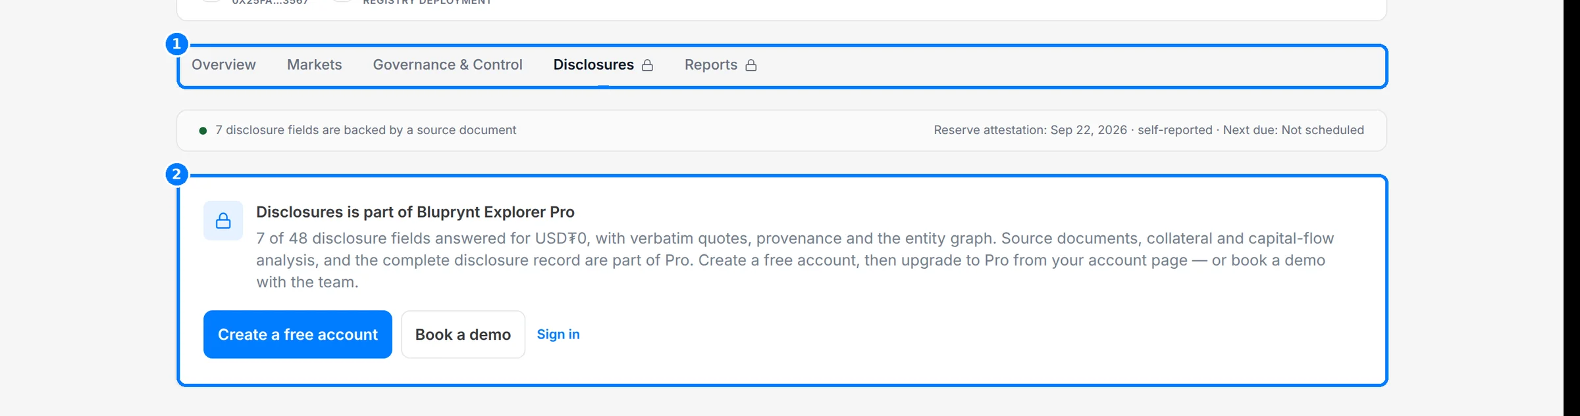Click the Book a demo button
The height and width of the screenshot is (416, 1580).
coord(463,335)
